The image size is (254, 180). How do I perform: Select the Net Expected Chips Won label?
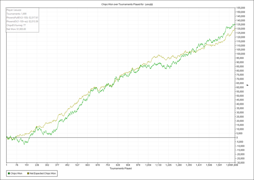(x=42, y=173)
